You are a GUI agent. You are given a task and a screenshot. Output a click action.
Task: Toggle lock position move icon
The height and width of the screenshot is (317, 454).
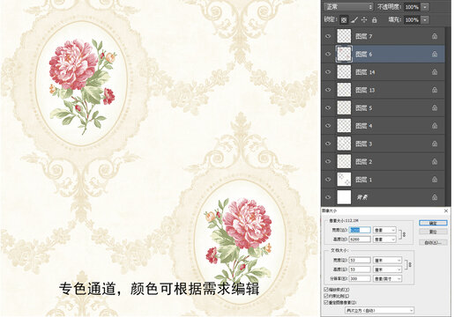point(364,20)
